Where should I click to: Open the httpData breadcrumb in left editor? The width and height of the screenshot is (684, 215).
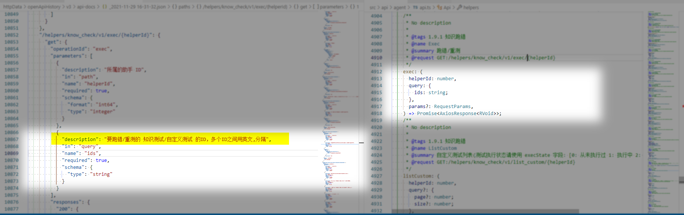click(x=12, y=7)
